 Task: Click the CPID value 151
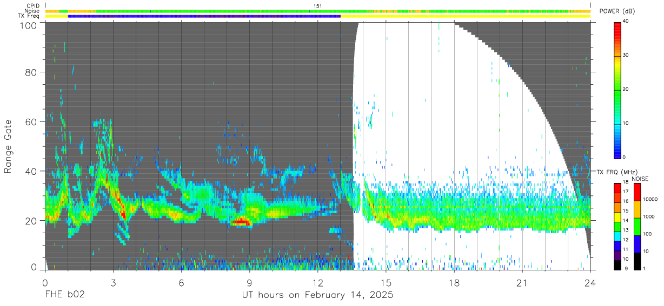(x=317, y=6)
